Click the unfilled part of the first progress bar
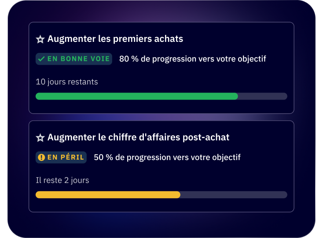The height and width of the screenshot is (238, 323). pos(263,96)
